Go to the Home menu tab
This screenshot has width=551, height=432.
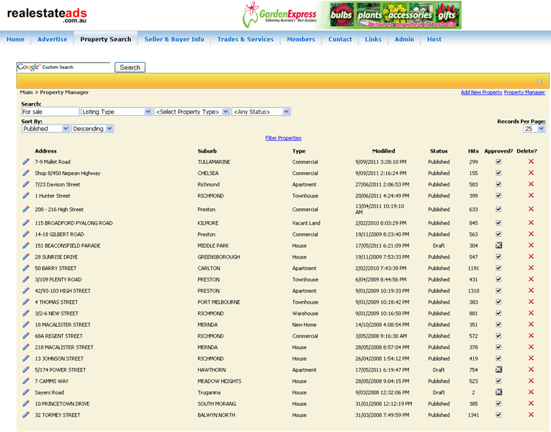tap(15, 40)
